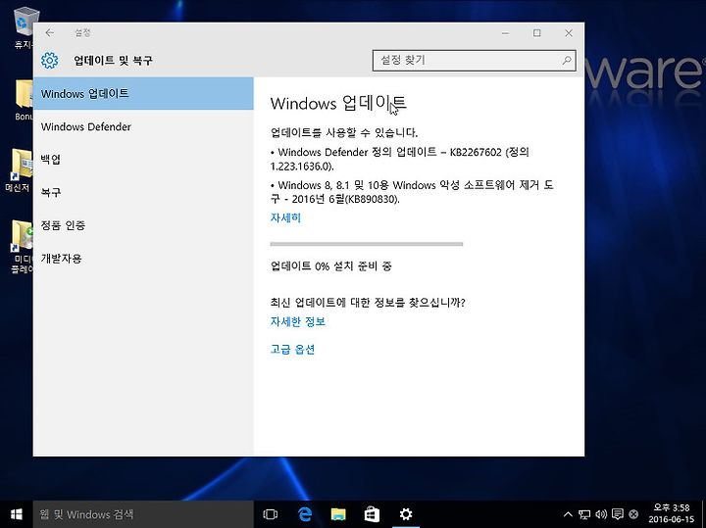Show hidden tray icons chevron
This screenshot has width=706, height=528.
coord(568,514)
